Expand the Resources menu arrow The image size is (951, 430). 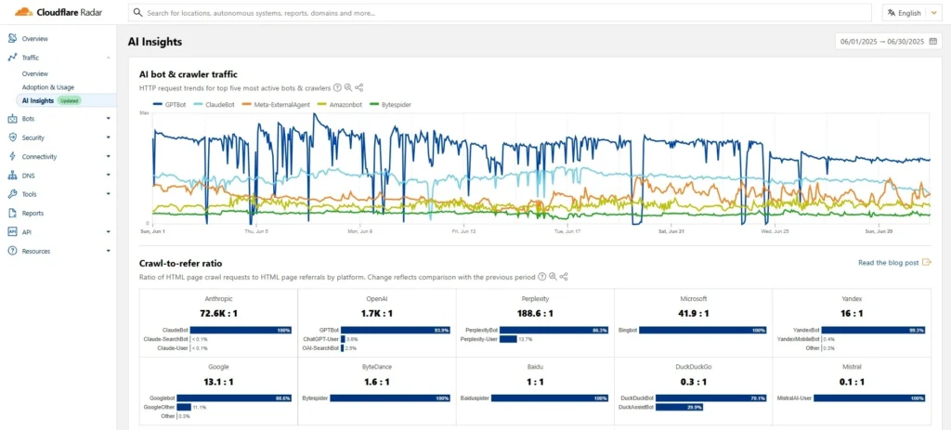108,251
